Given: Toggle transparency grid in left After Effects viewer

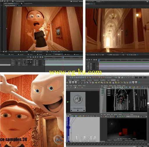Looking at the screenshot, I should point(35,52).
